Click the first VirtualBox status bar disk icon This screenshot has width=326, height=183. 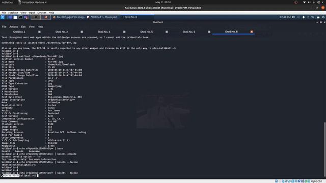pyautogui.click(x=276, y=181)
